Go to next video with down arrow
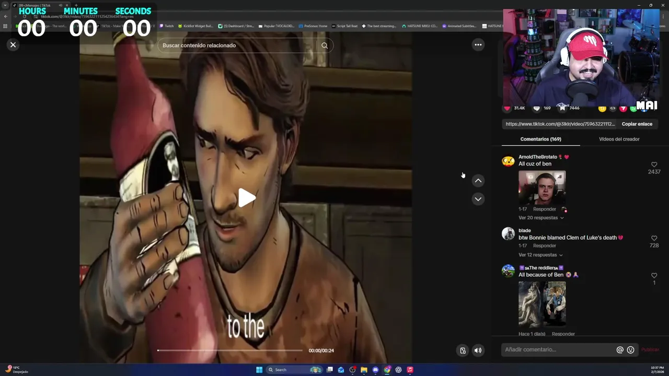669x376 pixels. (x=478, y=199)
